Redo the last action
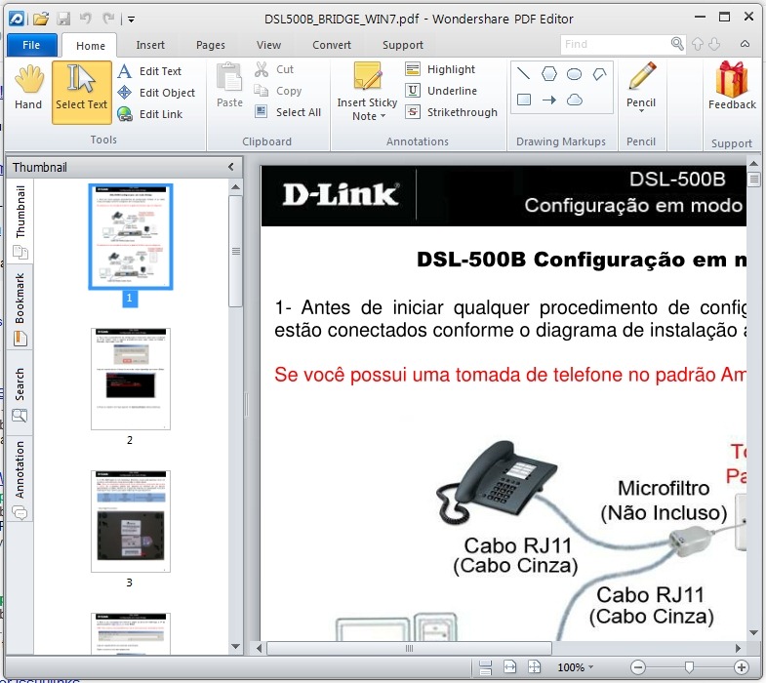766x683 pixels. pos(108,20)
